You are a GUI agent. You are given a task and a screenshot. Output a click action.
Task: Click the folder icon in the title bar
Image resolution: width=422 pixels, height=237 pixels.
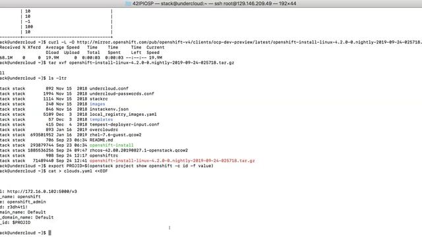point(128,3)
